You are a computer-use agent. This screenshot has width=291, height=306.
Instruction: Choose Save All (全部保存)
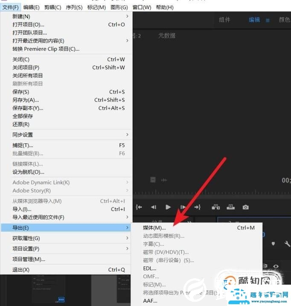(x=67, y=116)
